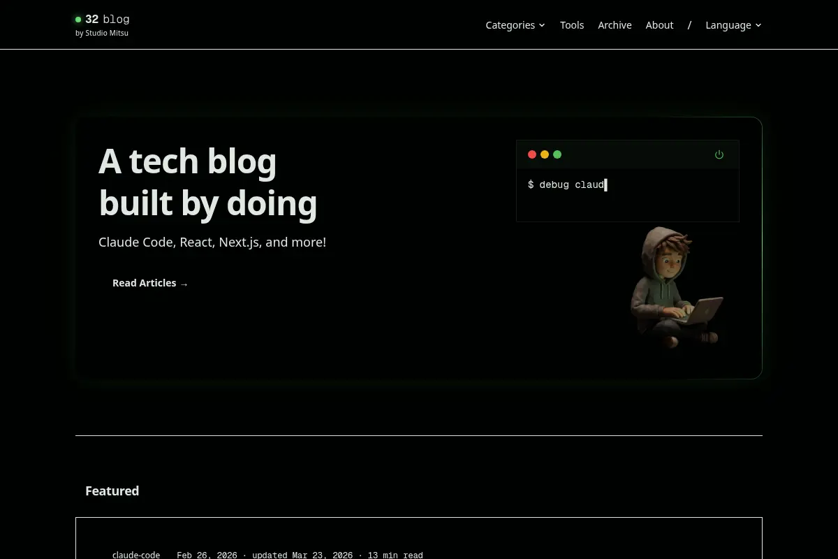Select the claude-code category tag

(x=136, y=555)
